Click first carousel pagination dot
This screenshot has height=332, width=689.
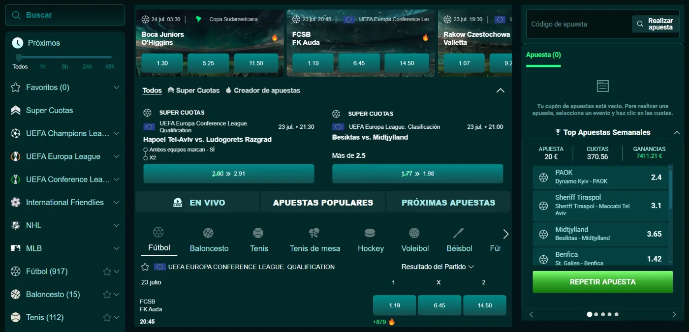[590, 314]
